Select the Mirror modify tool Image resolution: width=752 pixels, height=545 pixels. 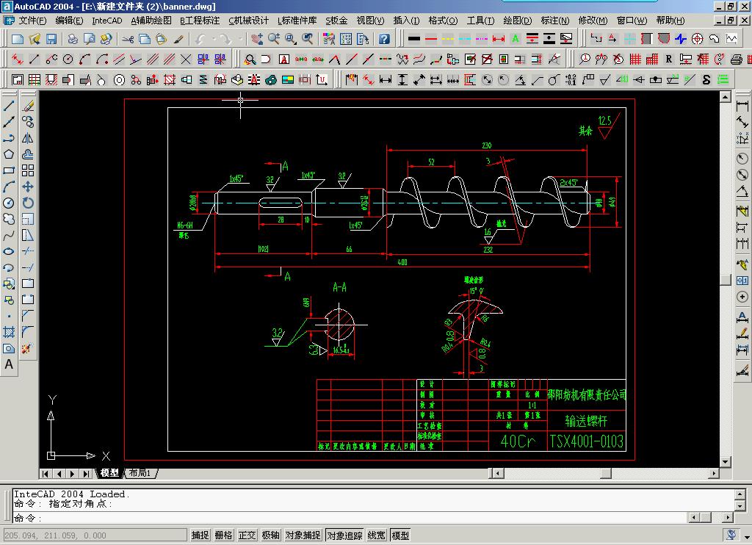point(28,138)
